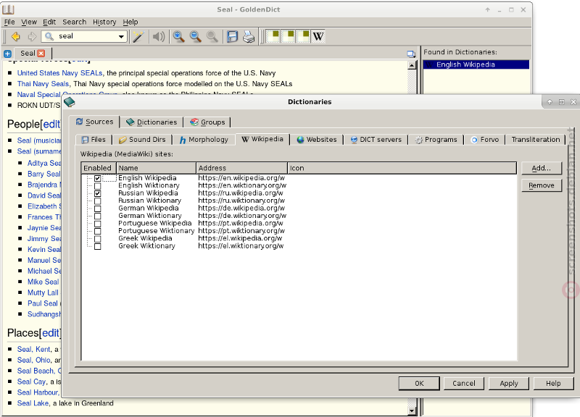Open the Morphology sub-tab

pos(204,140)
